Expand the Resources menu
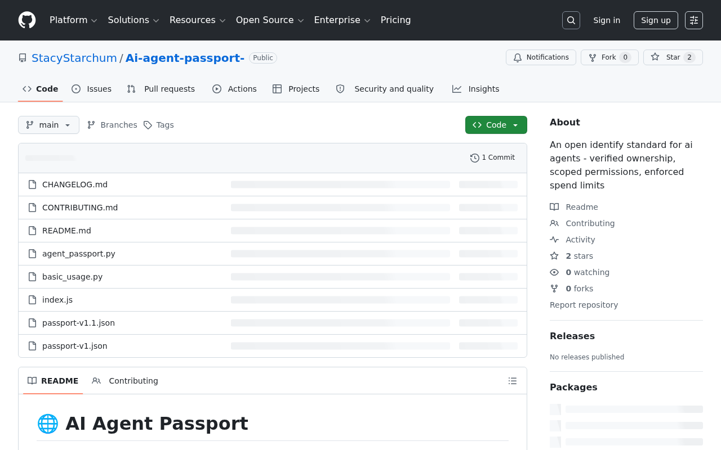 click(197, 20)
